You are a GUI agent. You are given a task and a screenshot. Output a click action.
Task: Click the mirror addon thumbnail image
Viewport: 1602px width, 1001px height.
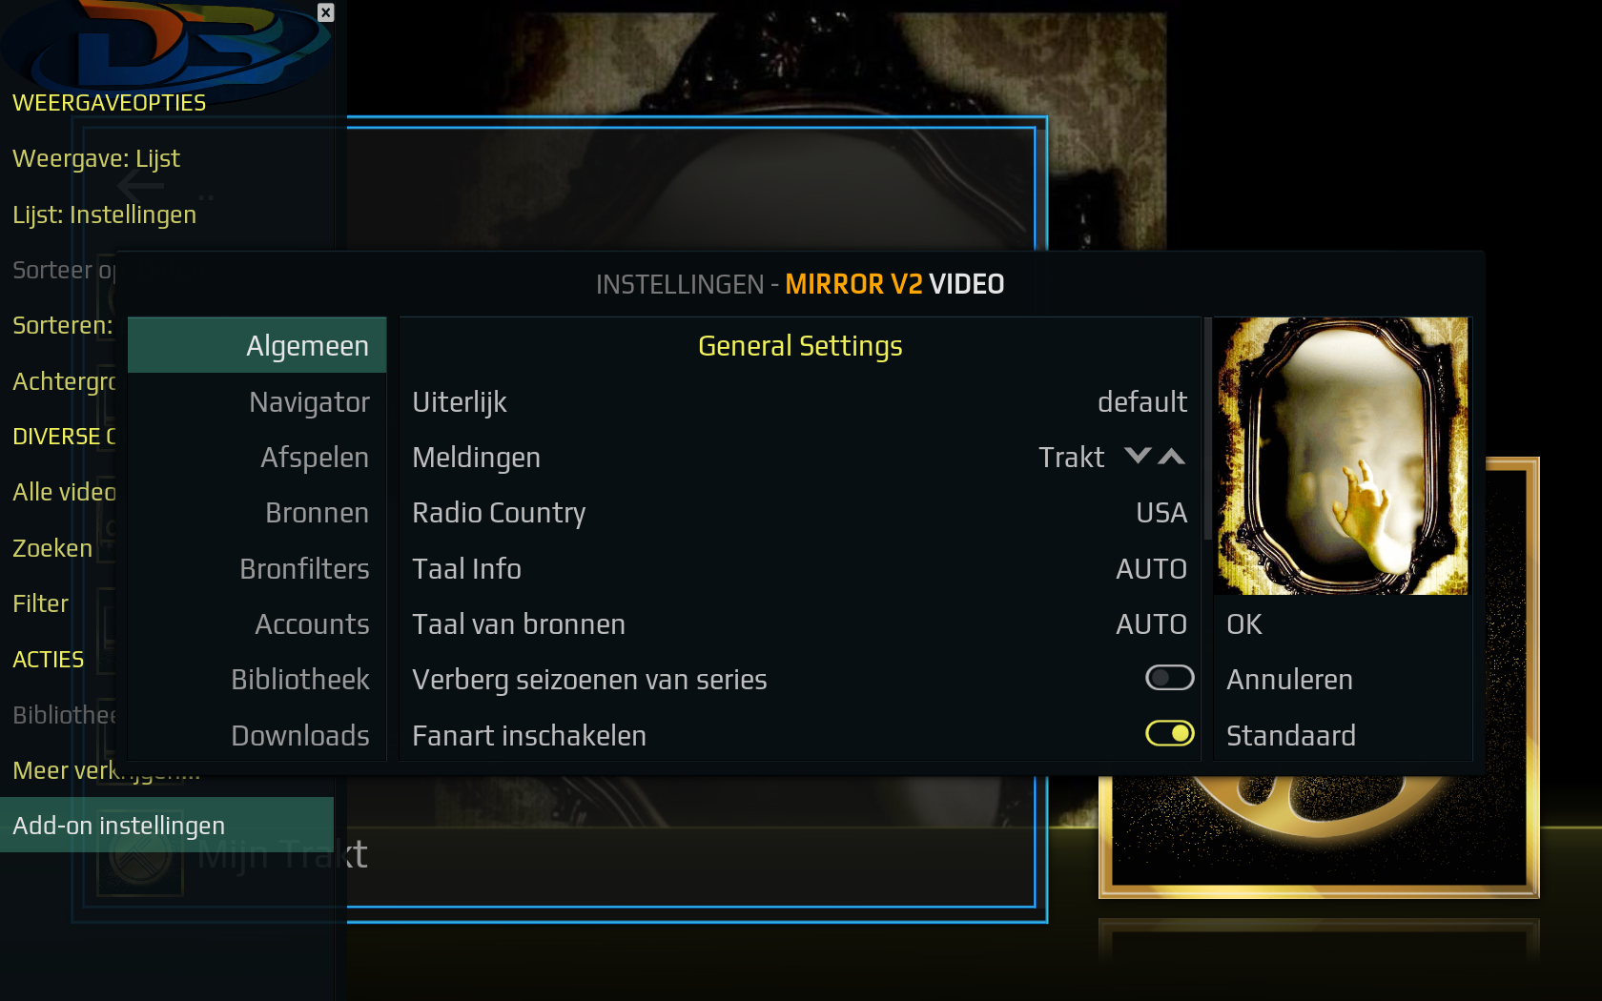tap(1341, 456)
